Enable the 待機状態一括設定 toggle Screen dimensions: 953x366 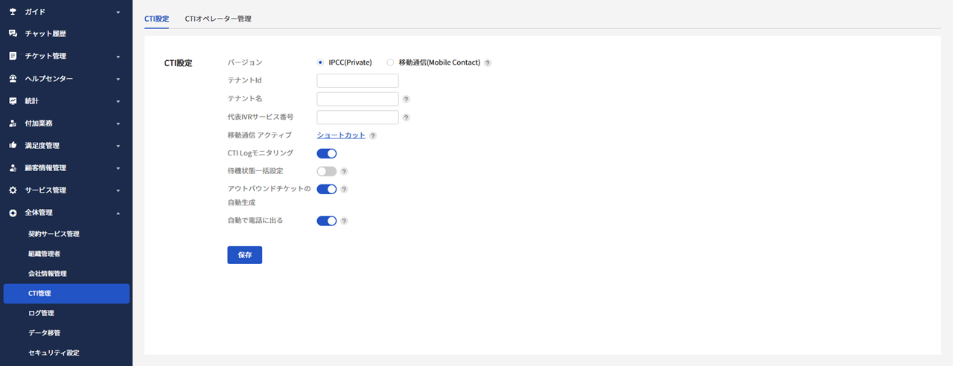coord(327,172)
